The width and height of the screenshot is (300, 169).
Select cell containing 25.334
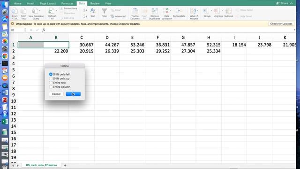(x=209, y=51)
